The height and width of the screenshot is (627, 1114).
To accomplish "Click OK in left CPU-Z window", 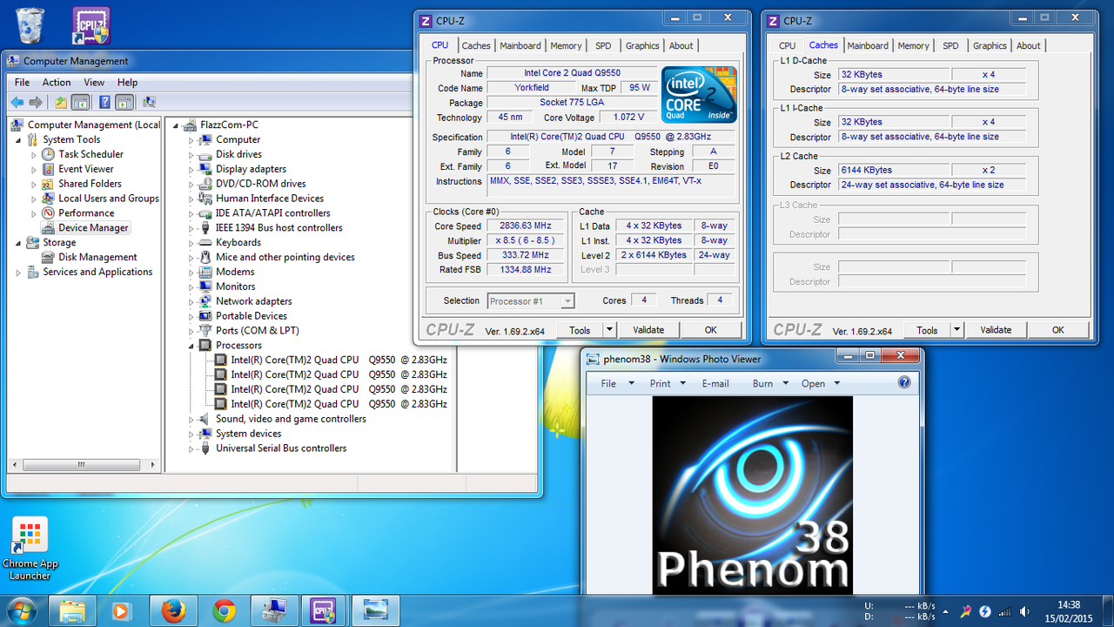I will tap(711, 330).
